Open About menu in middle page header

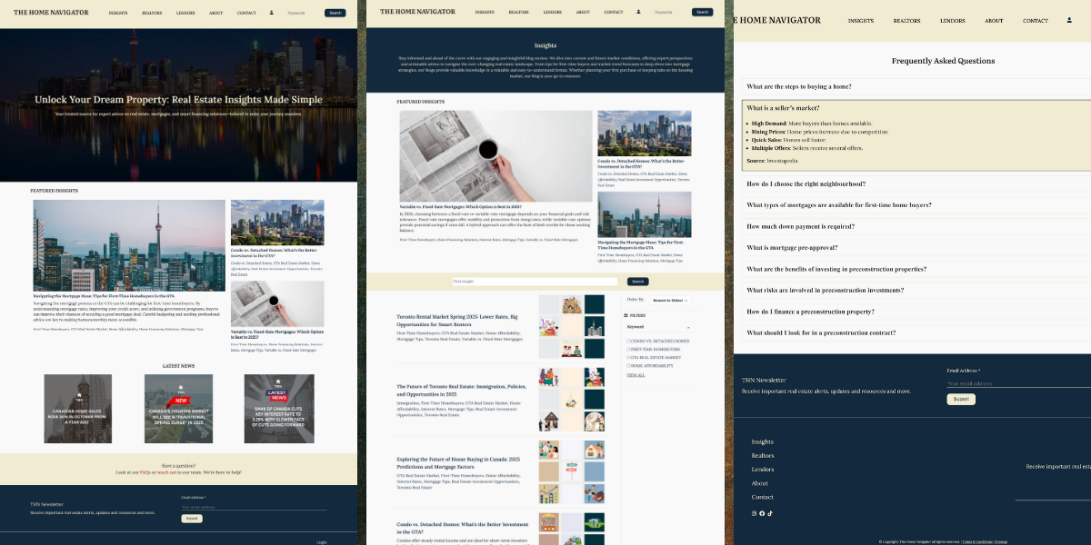click(x=583, y=13)
